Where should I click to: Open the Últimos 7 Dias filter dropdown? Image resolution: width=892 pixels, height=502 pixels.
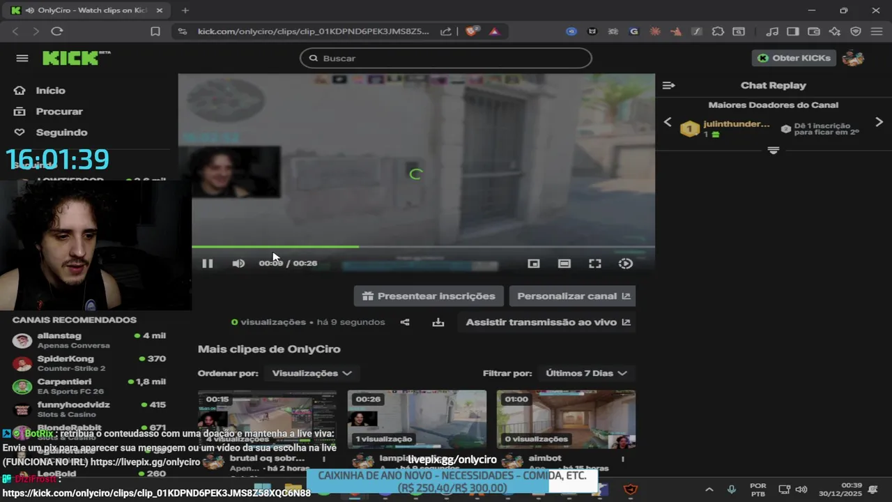[x=587, y=374]
